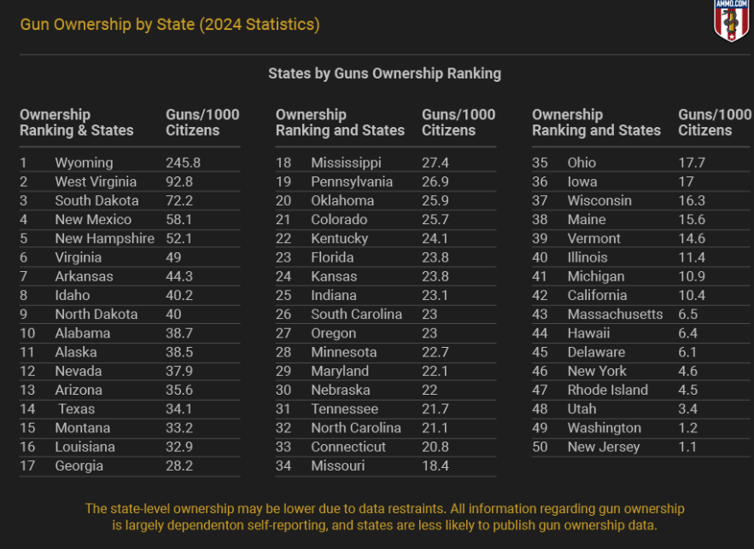The image size is (754, 549).
Task: Click the 245.8 guns value
Action: [x=185, y=163]
